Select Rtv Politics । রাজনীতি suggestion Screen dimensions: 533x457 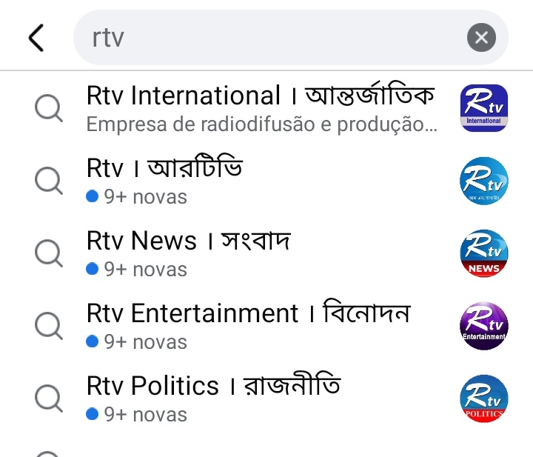click(213, 384)
